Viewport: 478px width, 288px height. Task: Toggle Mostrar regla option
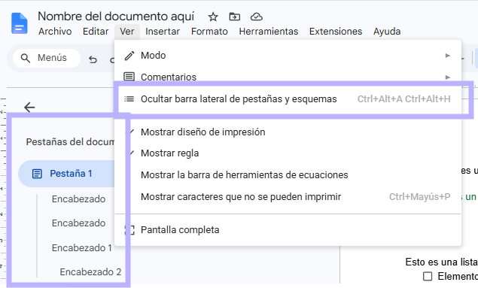(x=288, y=153)
